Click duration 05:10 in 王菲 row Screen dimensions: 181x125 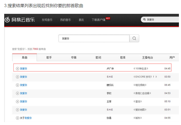click(x=167, y=102)
